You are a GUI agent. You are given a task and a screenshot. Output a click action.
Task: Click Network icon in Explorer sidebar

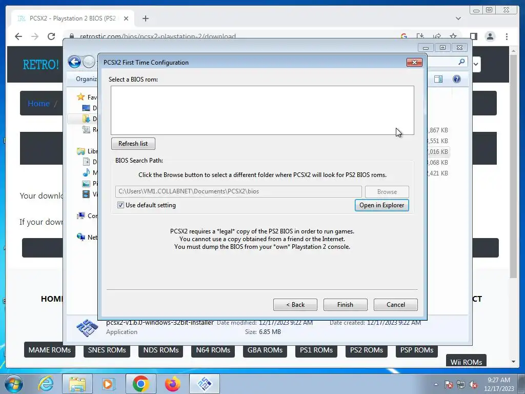pos(80,237)
